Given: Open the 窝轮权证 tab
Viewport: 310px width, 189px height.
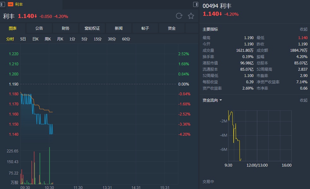Looking at the screenshot, I should pyautogui.click(x=92, y=28).
